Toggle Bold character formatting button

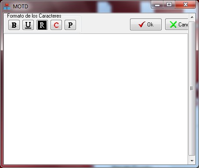(14, 25)
